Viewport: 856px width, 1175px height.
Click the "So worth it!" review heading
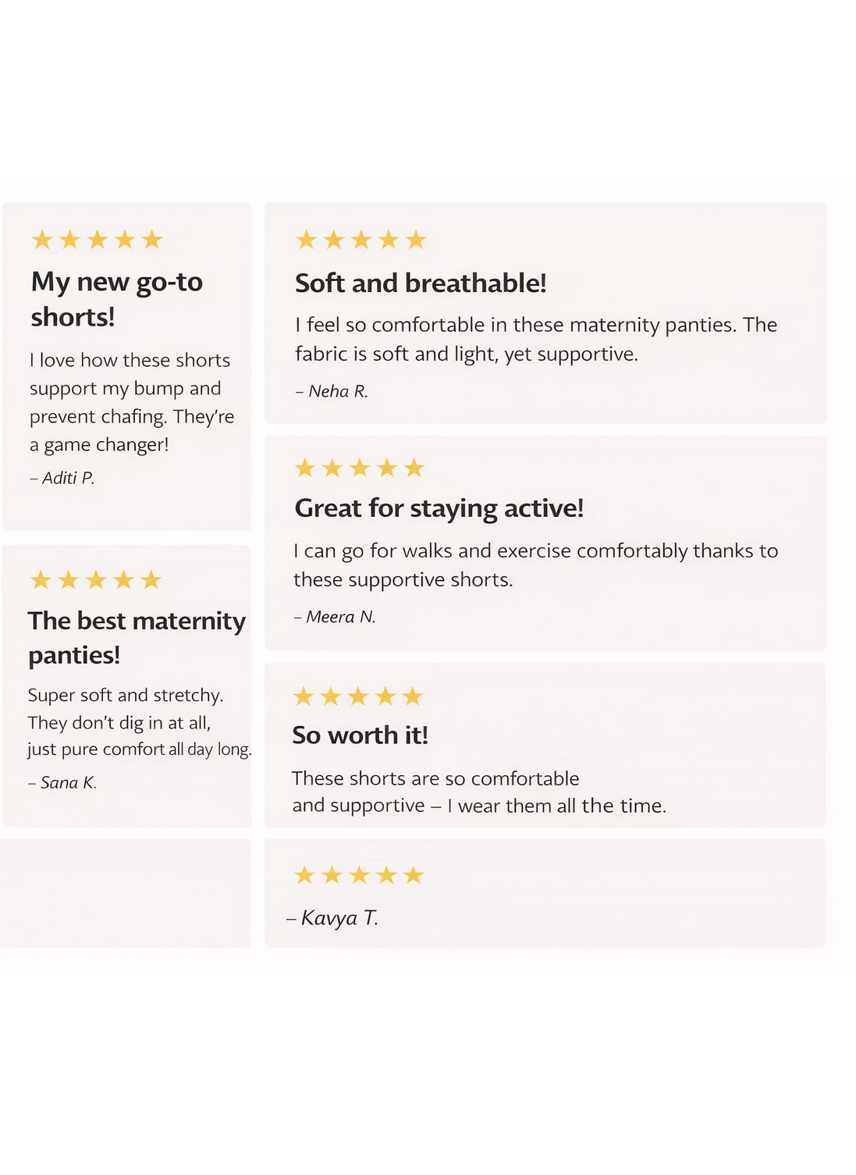click(x=361, y=735)
